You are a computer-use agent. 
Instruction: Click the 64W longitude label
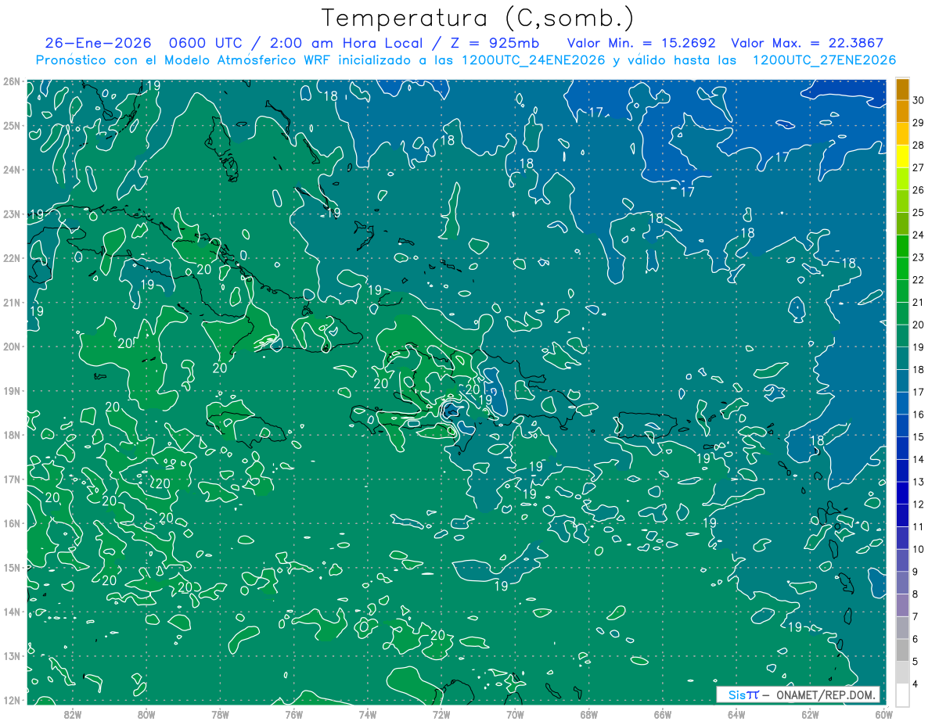click(x=736, y=714)
